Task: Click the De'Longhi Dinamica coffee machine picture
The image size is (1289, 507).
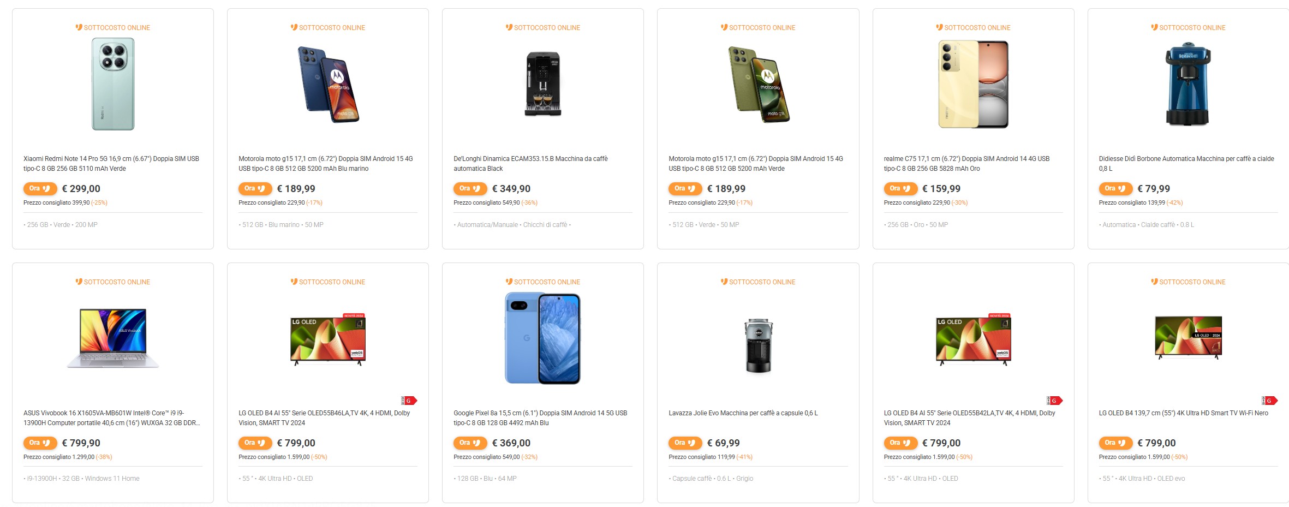Action: tap(543, 84)
